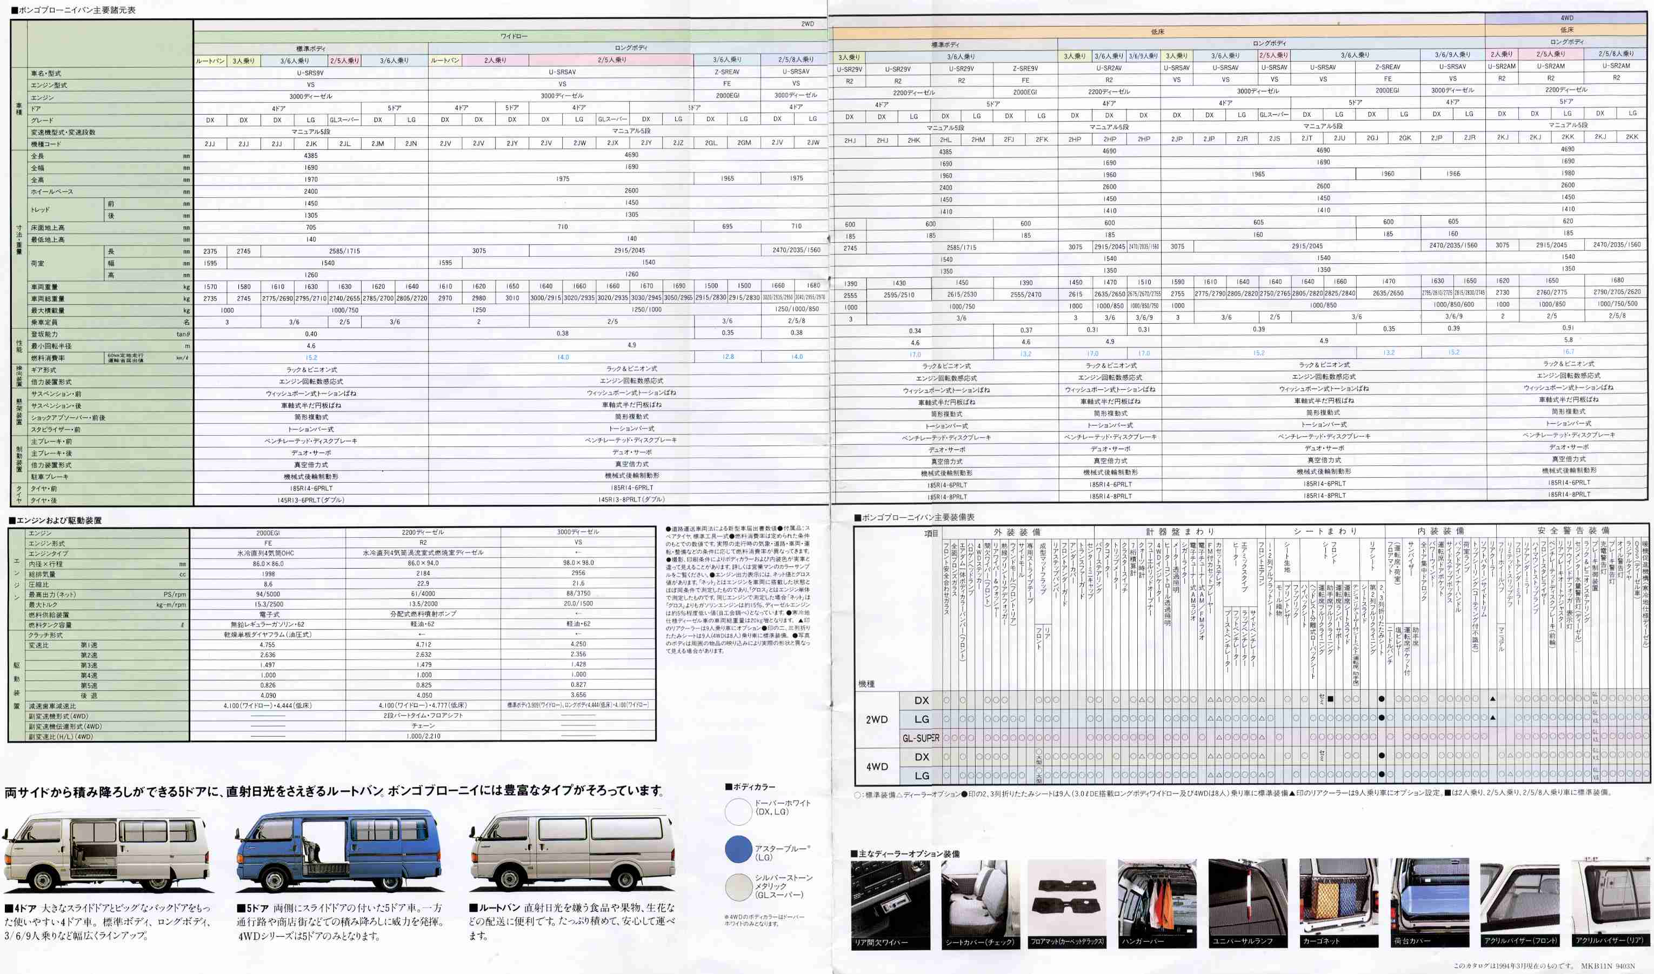Screen dimensions: 1654x974
Task: Open the blue 5ドア van photo
Action: click(x=339, y=851)
